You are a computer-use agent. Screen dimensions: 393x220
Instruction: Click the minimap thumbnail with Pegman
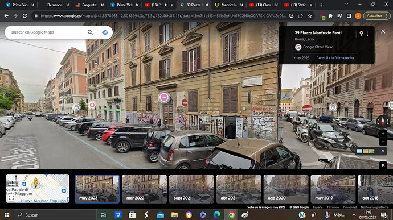point(38,189)
